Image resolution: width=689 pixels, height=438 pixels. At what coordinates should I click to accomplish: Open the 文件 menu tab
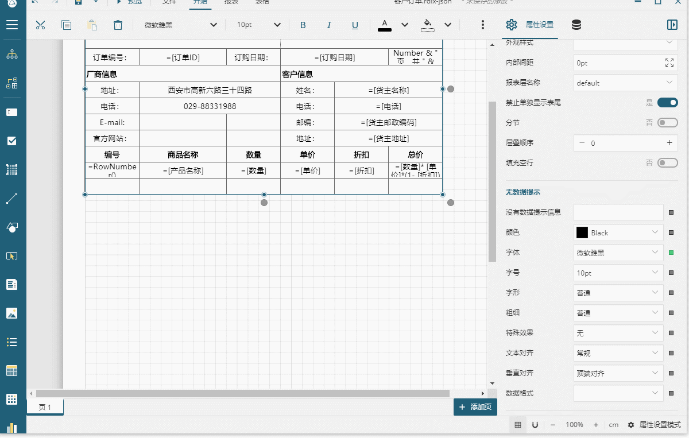point(169,2)
